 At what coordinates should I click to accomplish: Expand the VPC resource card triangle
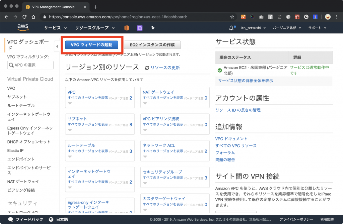pos(70,104)
